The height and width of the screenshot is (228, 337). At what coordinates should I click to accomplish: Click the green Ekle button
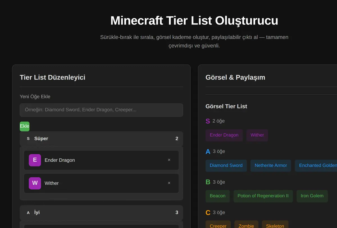coord(24,126)
